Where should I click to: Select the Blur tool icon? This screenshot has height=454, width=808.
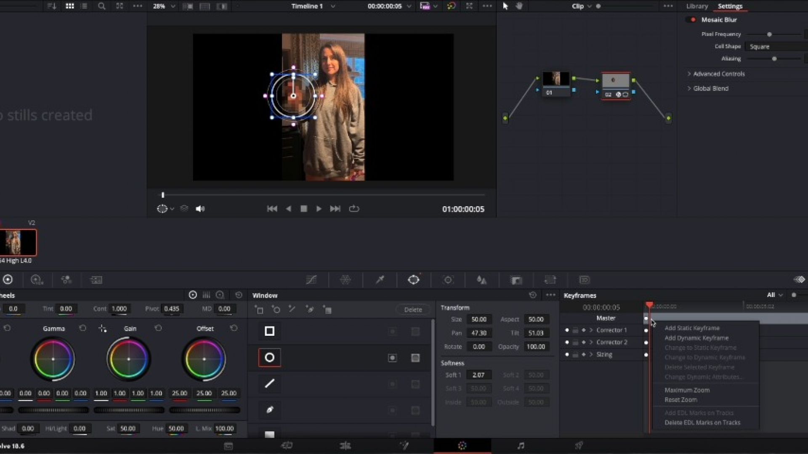click(x=482, y=280)
